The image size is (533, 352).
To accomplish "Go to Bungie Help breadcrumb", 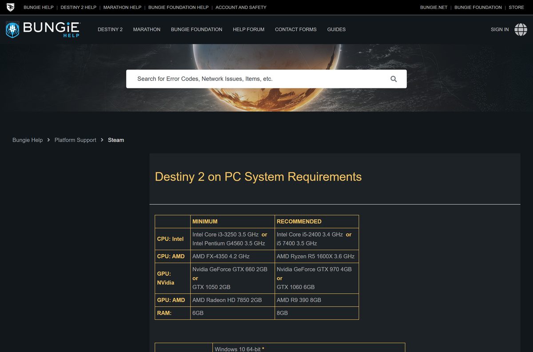I will (x=28, y=140).
